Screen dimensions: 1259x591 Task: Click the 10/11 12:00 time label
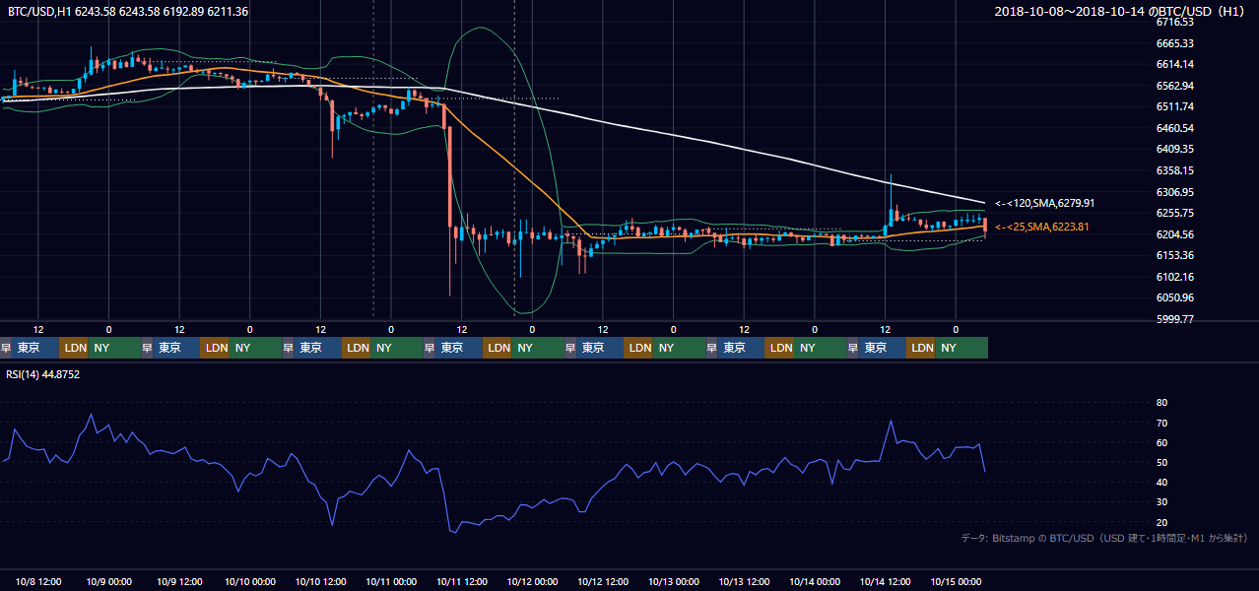(462, 581)
